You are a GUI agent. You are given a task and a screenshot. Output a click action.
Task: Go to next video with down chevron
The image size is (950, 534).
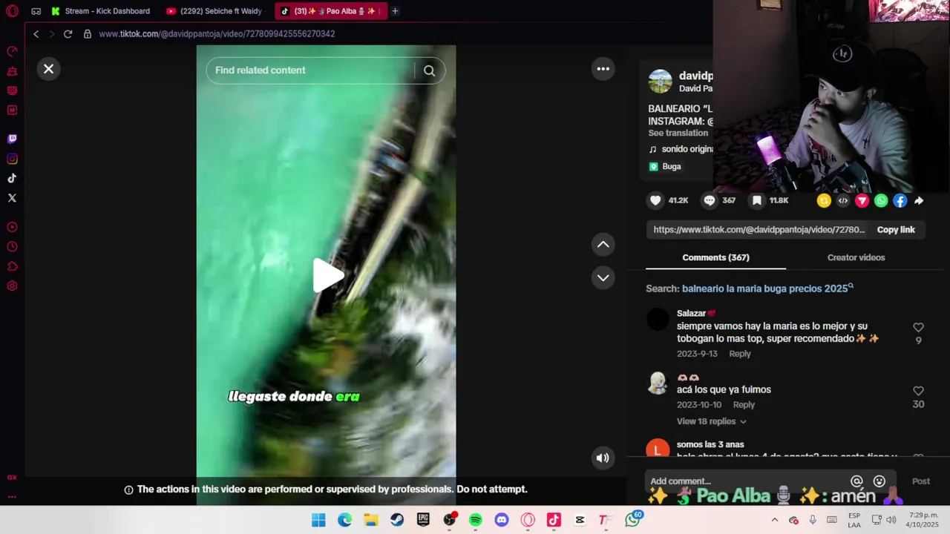tap(603, 277)
